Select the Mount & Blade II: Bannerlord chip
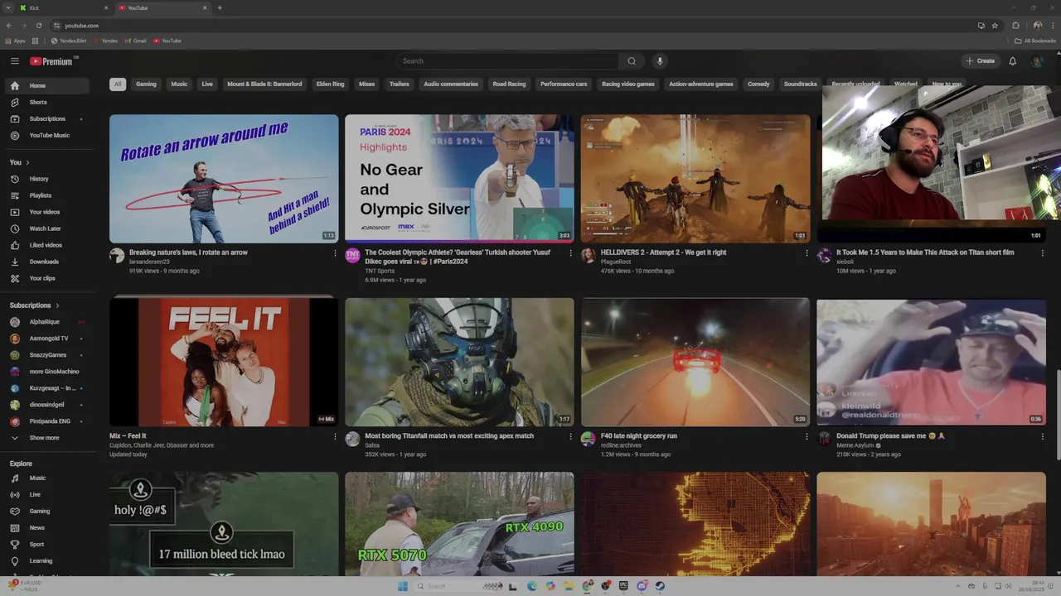The width and height of the screenshot is (1061, 596). [264, 84]
